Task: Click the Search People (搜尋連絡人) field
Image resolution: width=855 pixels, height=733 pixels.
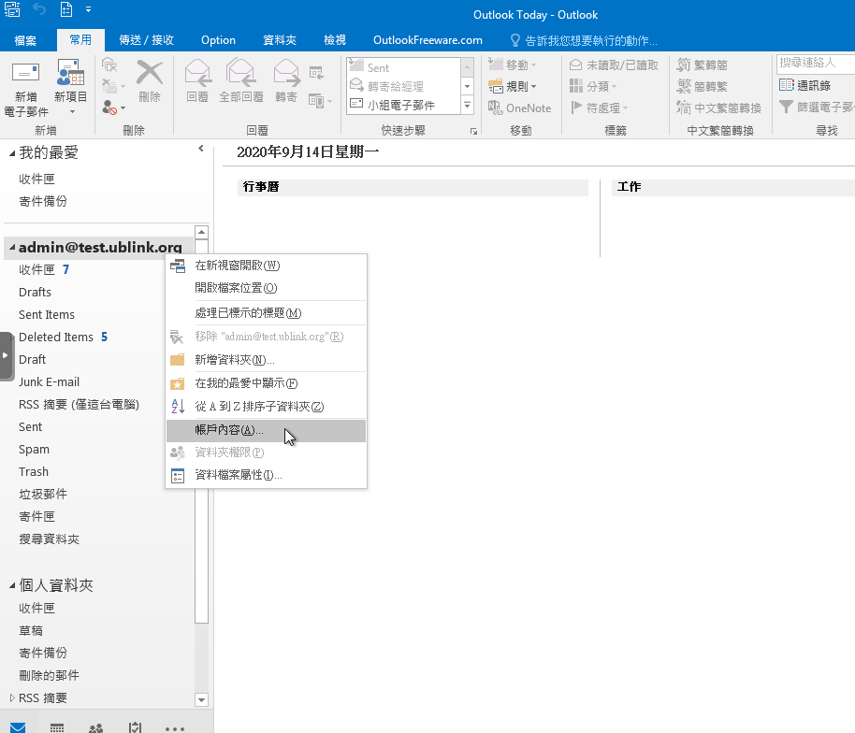Action: [814, 63]
